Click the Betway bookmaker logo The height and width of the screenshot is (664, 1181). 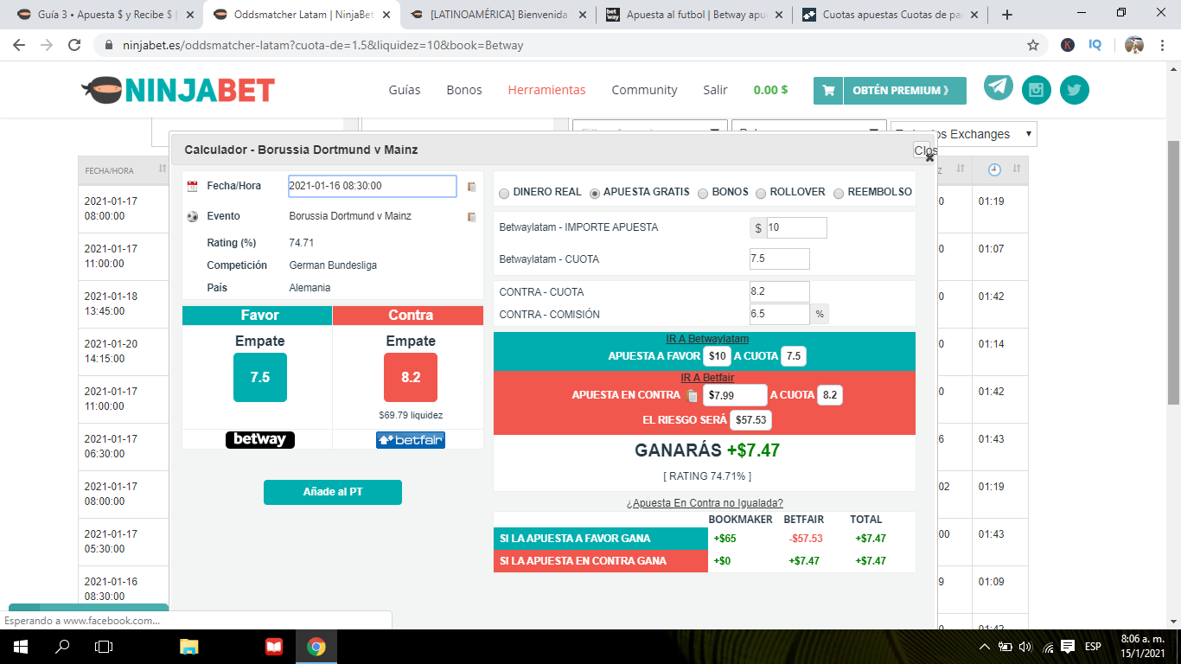(259, 440)
